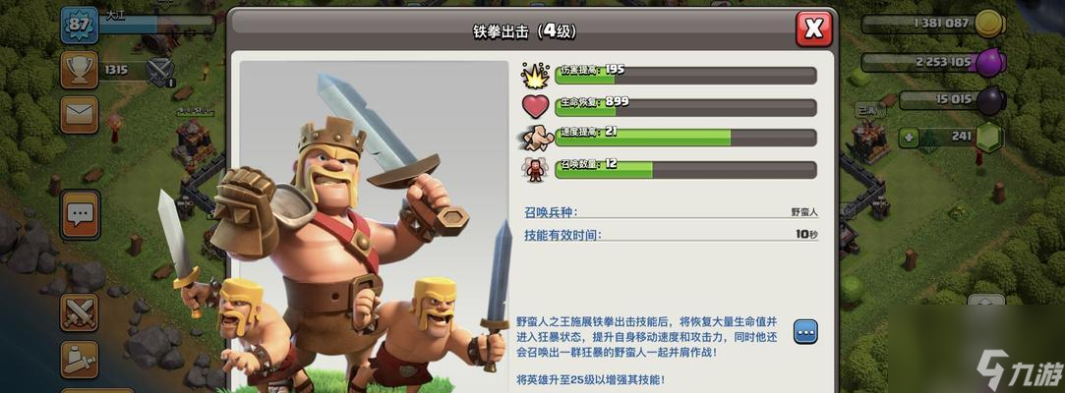Tap the crossed swords attack icon

[80, 311]
